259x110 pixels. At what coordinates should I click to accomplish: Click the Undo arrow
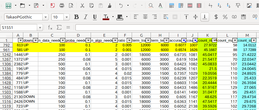[121, 6]
